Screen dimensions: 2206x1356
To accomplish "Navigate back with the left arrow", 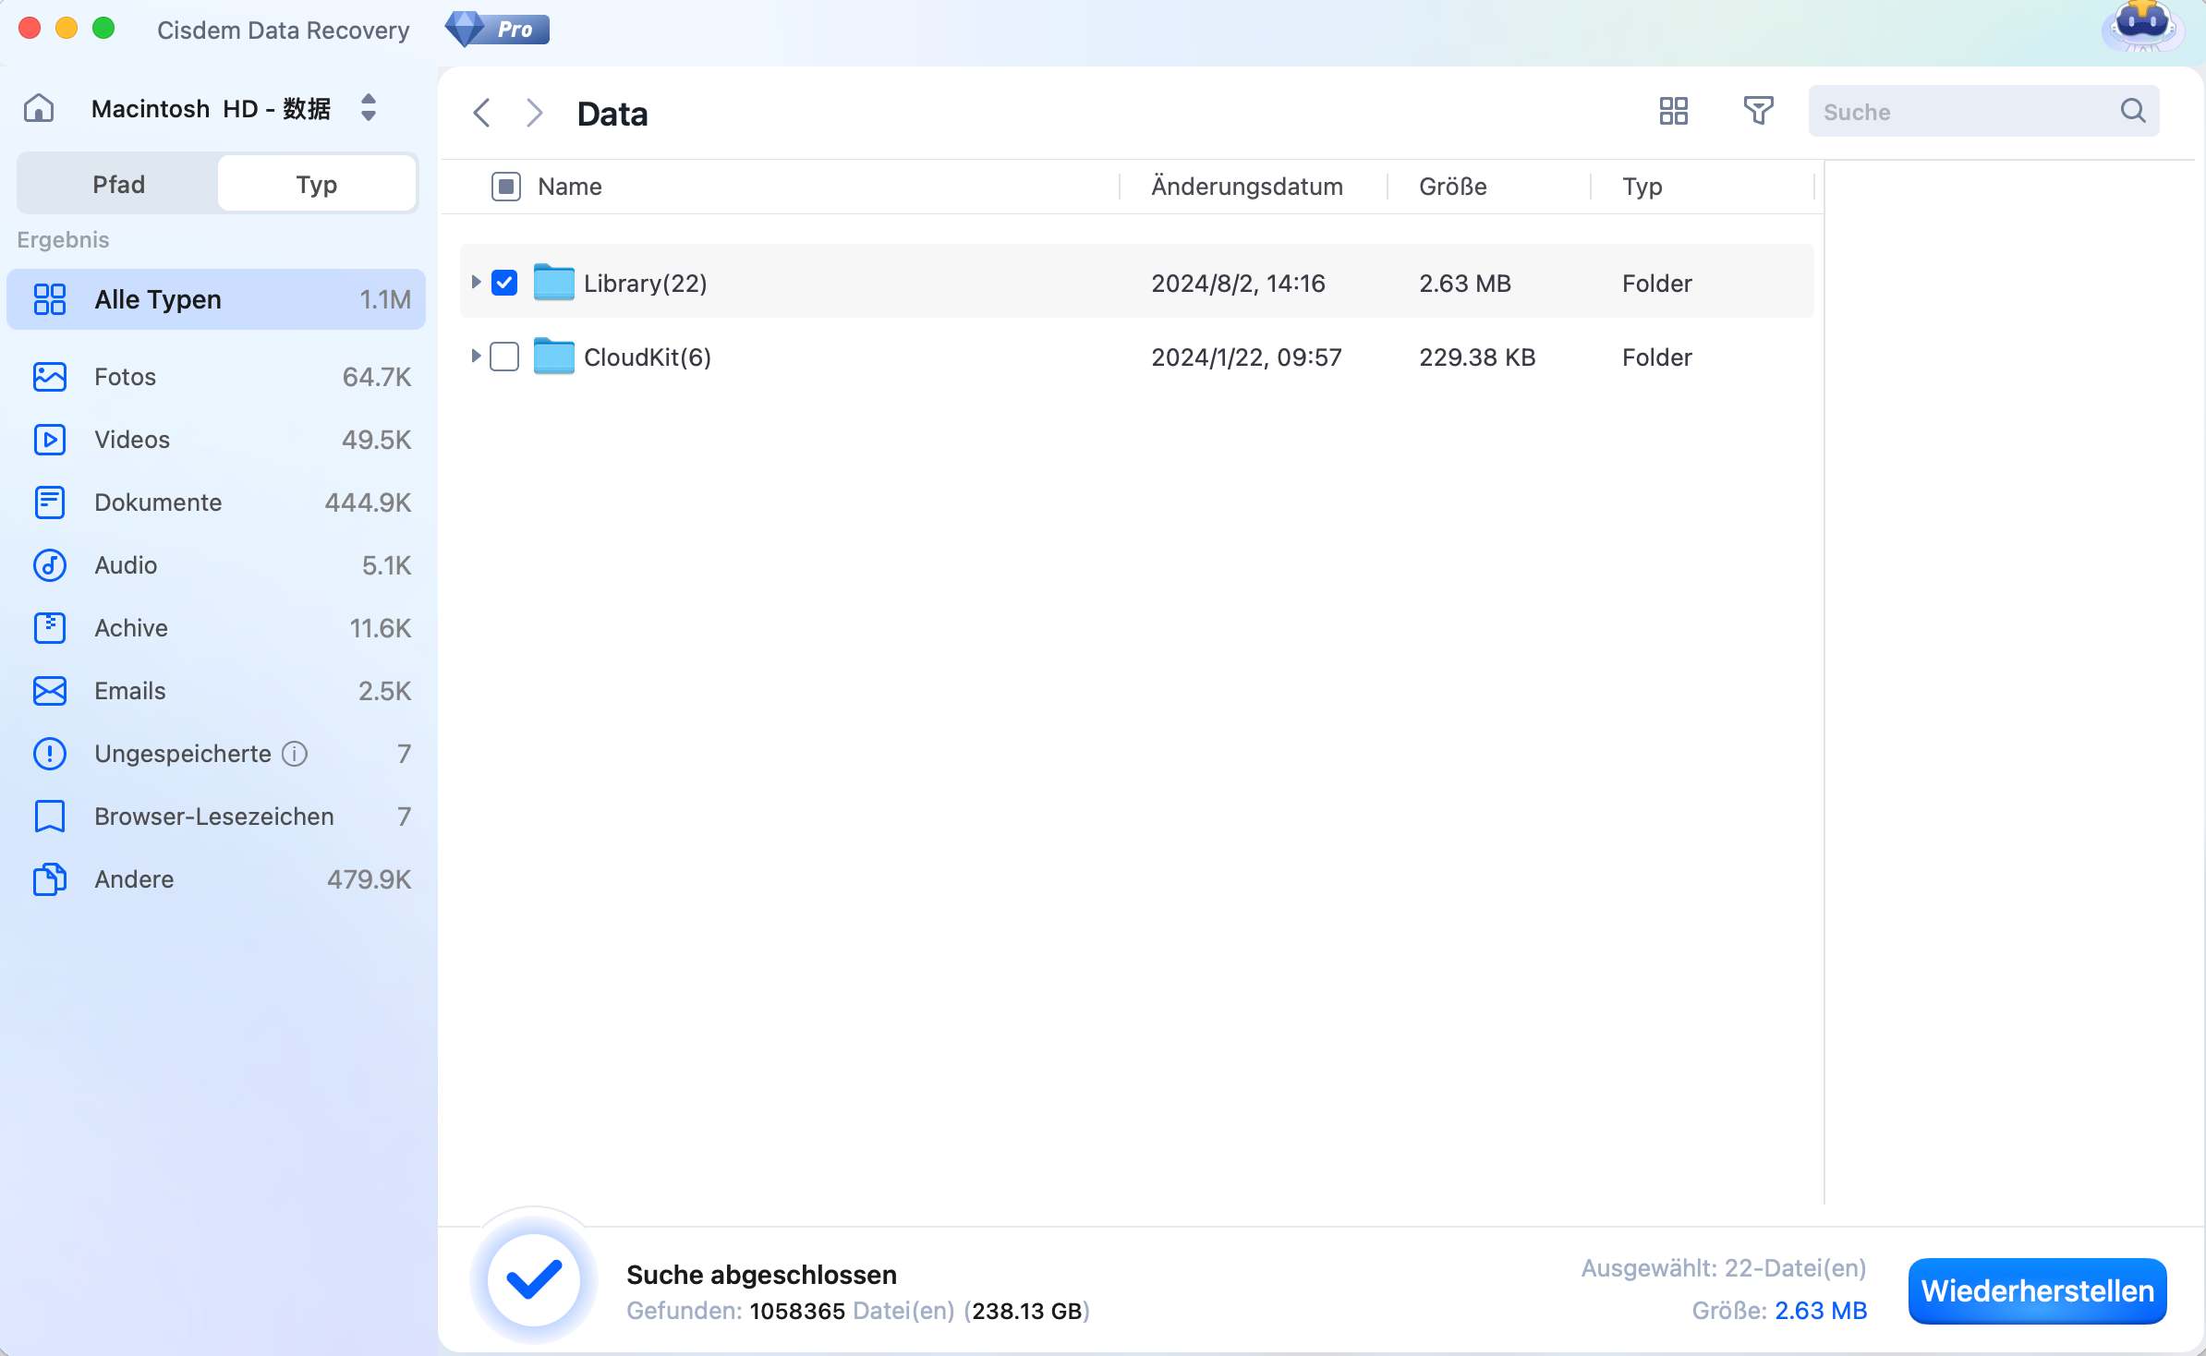I will pos(481,114).
